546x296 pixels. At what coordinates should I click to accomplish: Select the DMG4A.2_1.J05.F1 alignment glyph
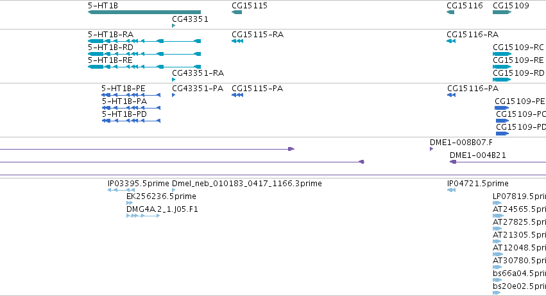point(143,216)
